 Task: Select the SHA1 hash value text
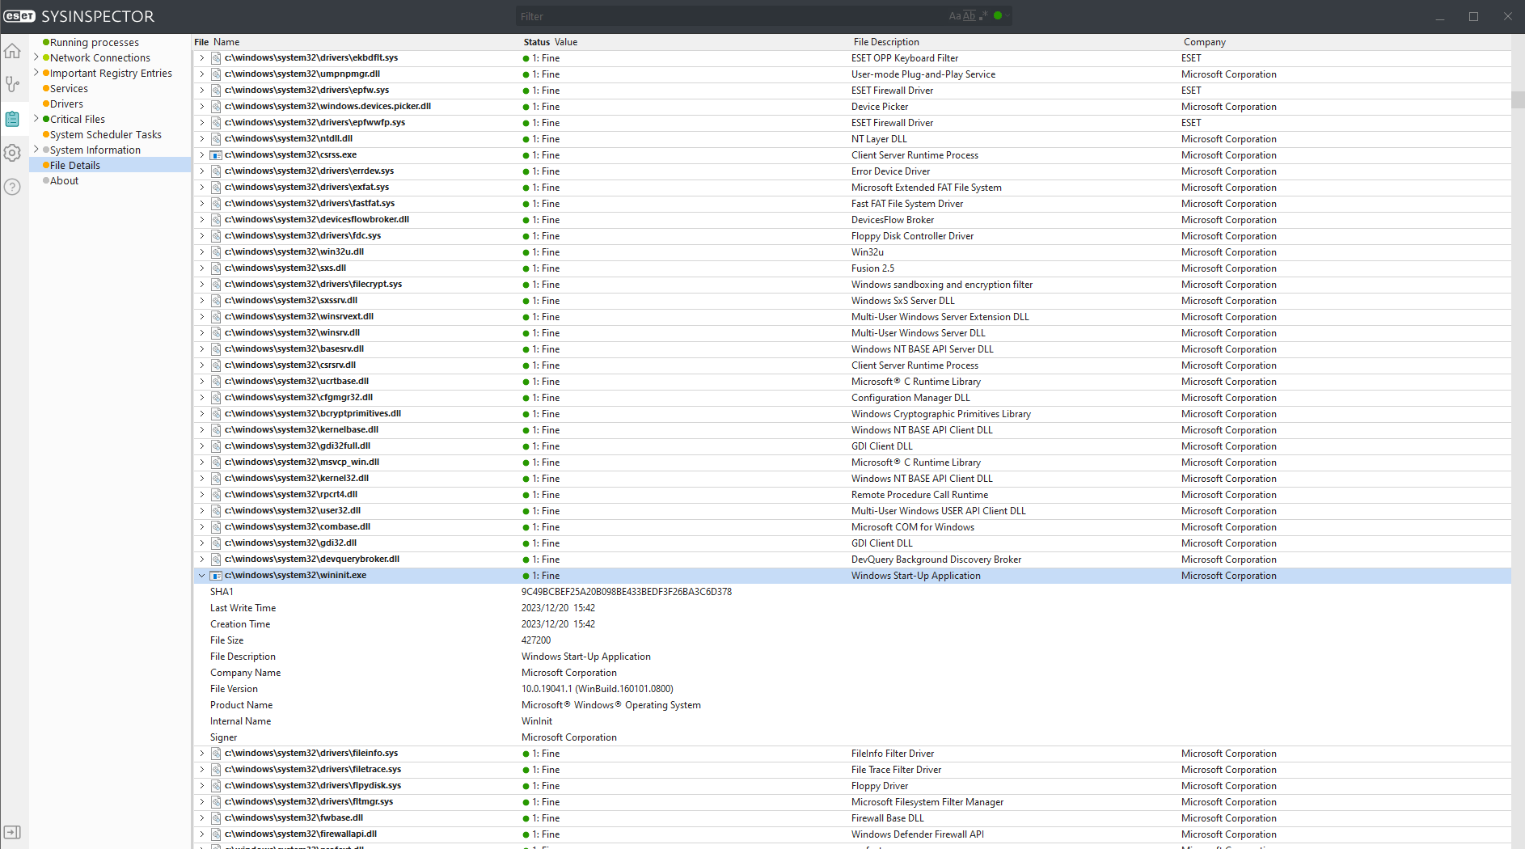pyautogui.click(x=627, y=592)
